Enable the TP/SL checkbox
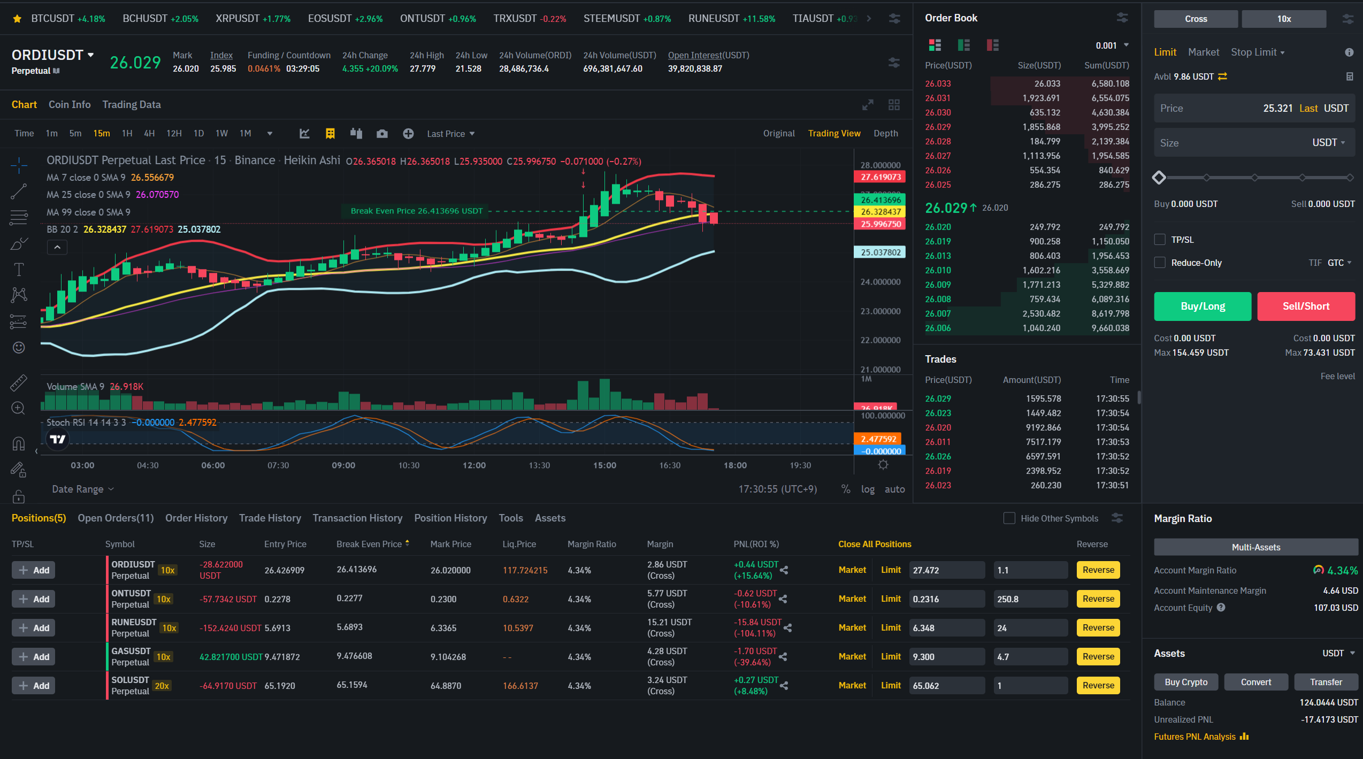Image resolution: width=1363 pixels, height=759 pixels. point(1160,240)
